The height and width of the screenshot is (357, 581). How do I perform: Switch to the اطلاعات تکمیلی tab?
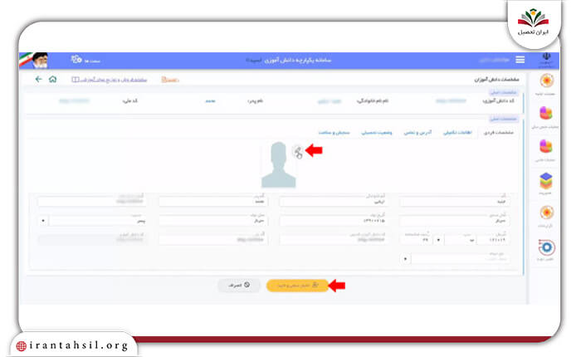click(457, 132)
